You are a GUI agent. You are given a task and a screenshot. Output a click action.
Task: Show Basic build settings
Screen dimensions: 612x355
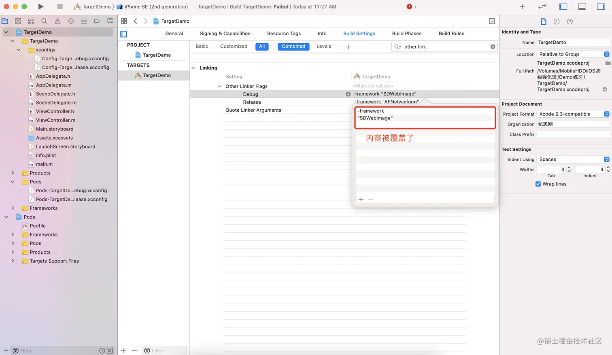[x=202, y=47]
